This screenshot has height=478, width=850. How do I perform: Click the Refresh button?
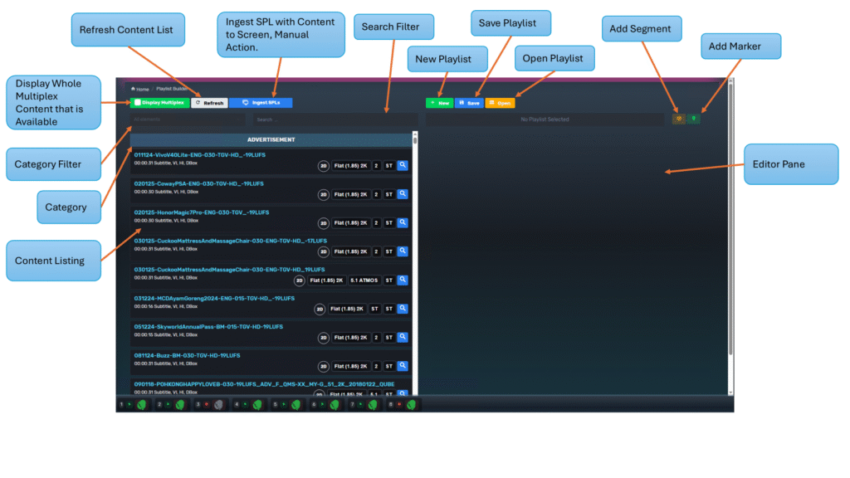[209, 103]
